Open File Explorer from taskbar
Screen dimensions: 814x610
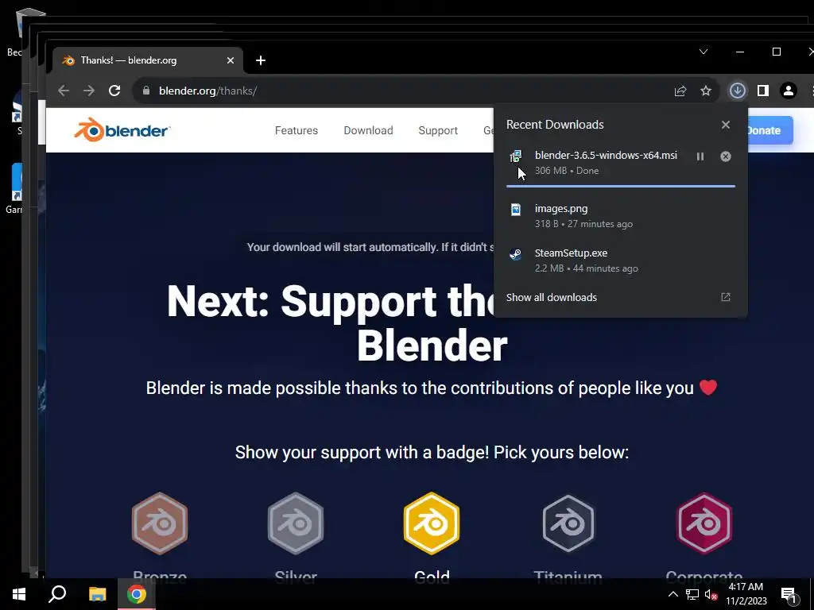97,594
